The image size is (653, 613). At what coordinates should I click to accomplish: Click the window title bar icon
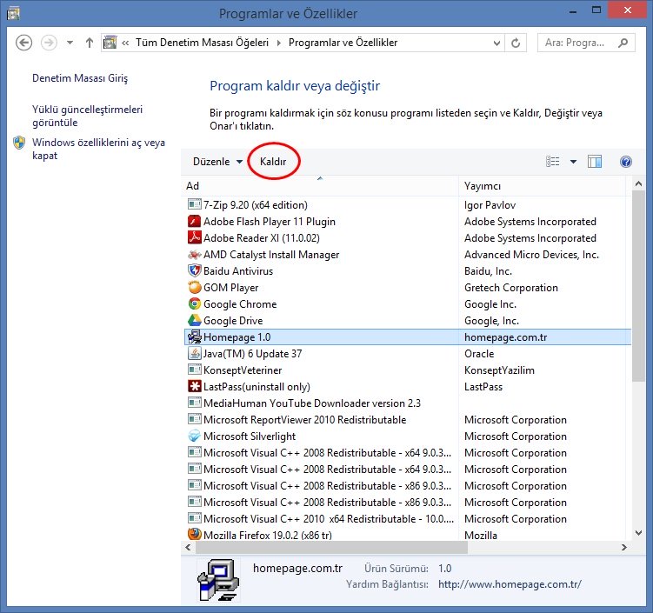tap(13, 13)
